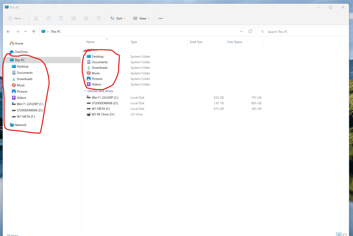Screen dimensions: 353x236
Task: Go up one level with up arrow
Action: click(x=34, y=32)
